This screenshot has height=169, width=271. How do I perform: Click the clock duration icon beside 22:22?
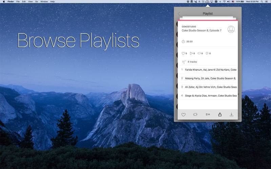point(183,41)
